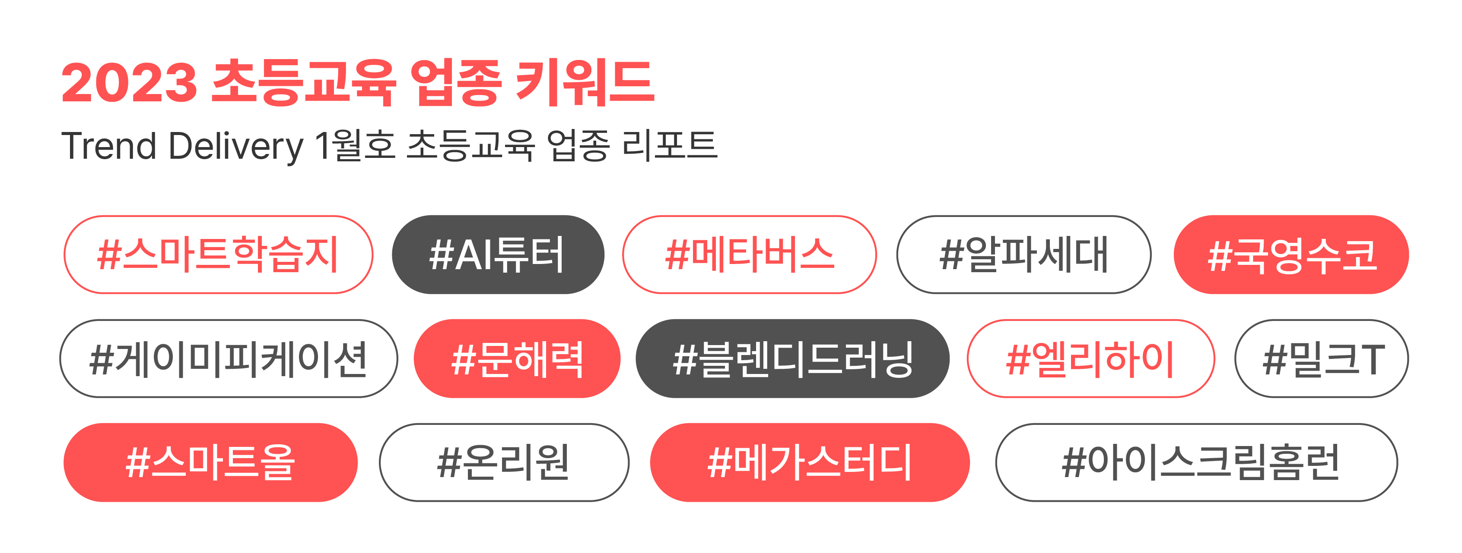Select the dark #블렌디드러닝 tag
Viewport: 1462px width, 553px height.
[792, 358]
